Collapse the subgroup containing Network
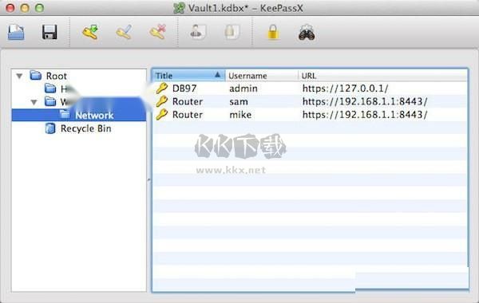 pos(34,102)
